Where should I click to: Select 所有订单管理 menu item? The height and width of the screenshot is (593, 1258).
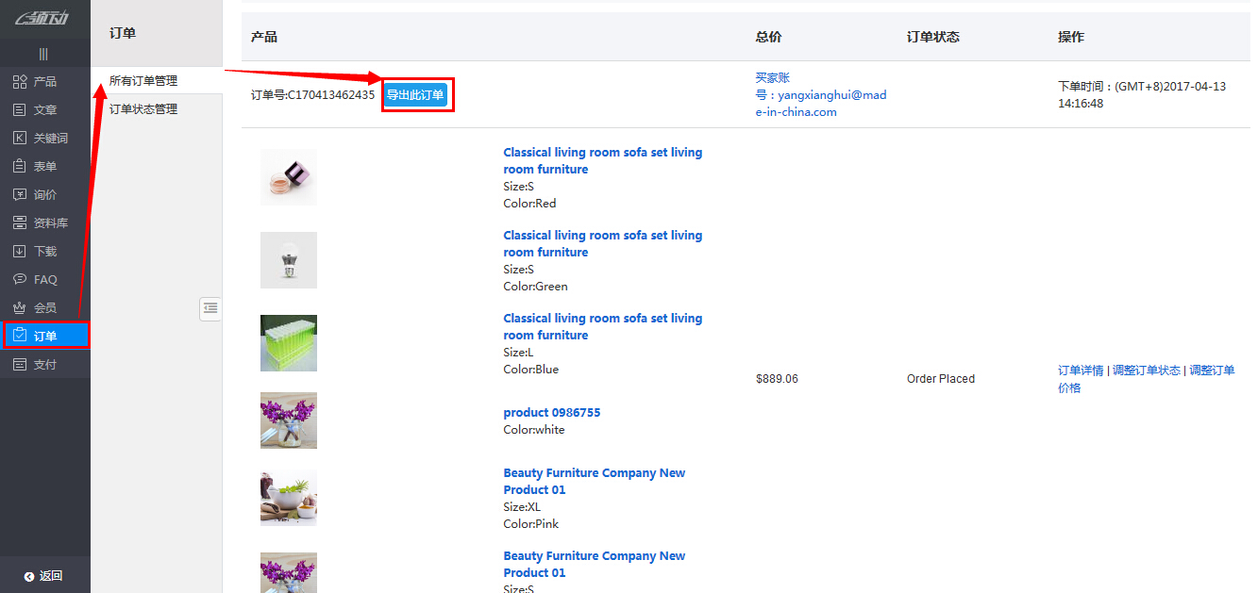(143, 81)
